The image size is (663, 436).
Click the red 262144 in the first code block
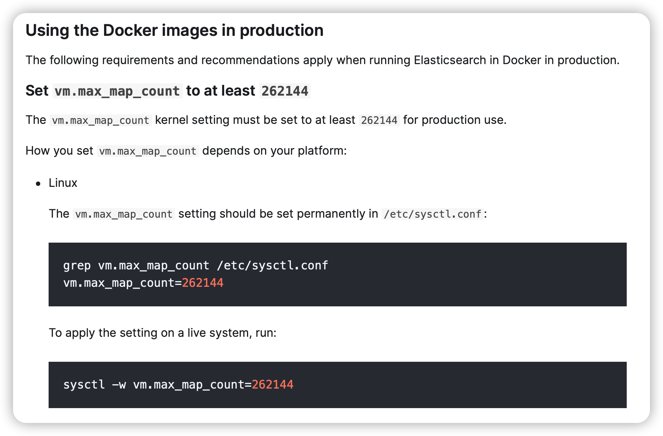tap(202, 283)
